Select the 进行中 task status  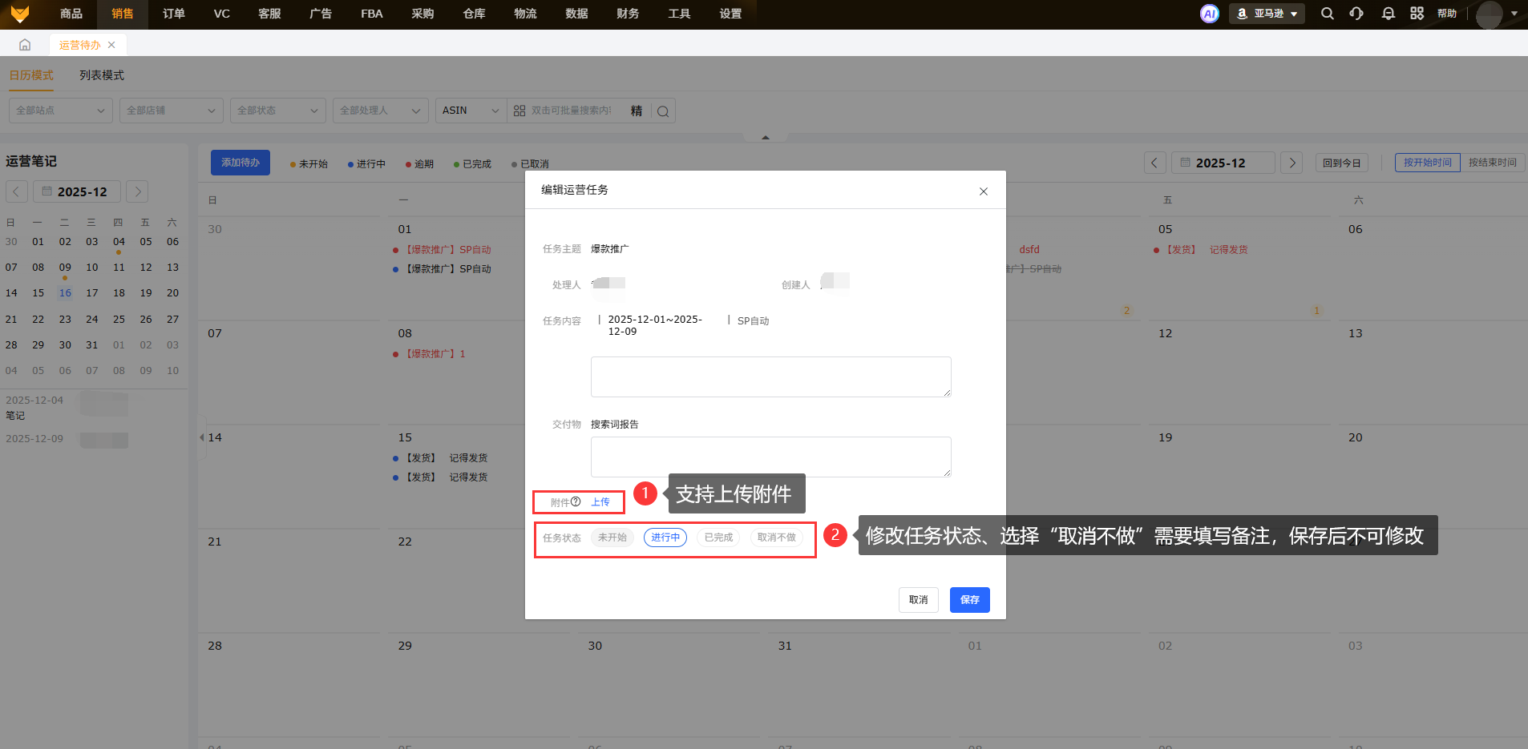pyautogui.click(x=665, y=538)
